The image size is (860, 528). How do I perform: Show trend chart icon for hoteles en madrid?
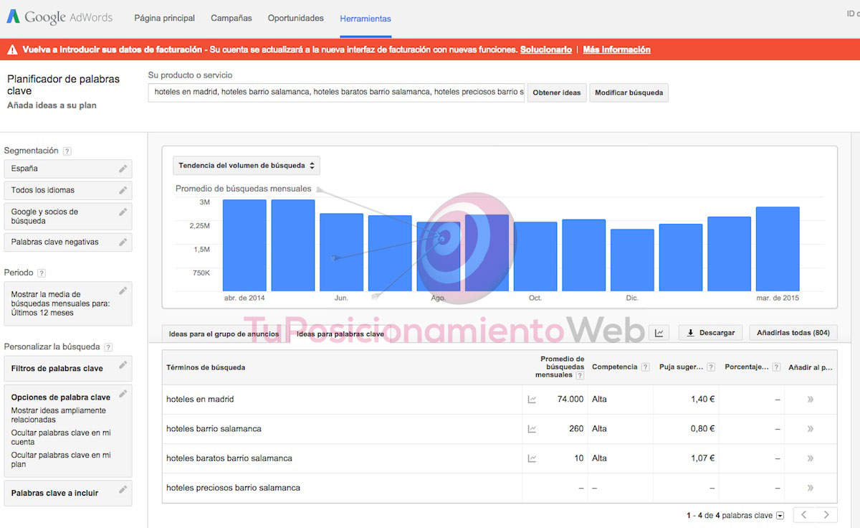(532, 400)
